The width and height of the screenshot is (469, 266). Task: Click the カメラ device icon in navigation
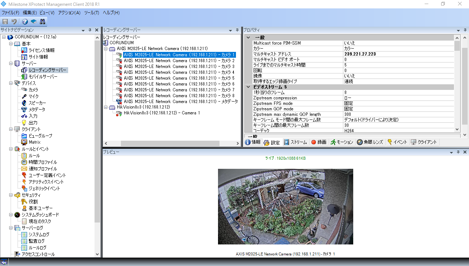(x=24, y=90)
